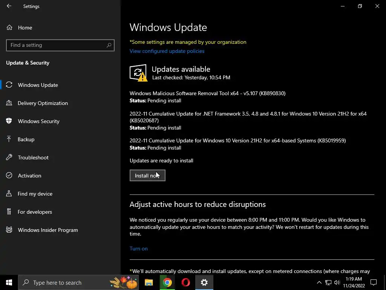Go back using the Settings back arrow
Viewport: 386px width, 290px height.
pos(9,6)
